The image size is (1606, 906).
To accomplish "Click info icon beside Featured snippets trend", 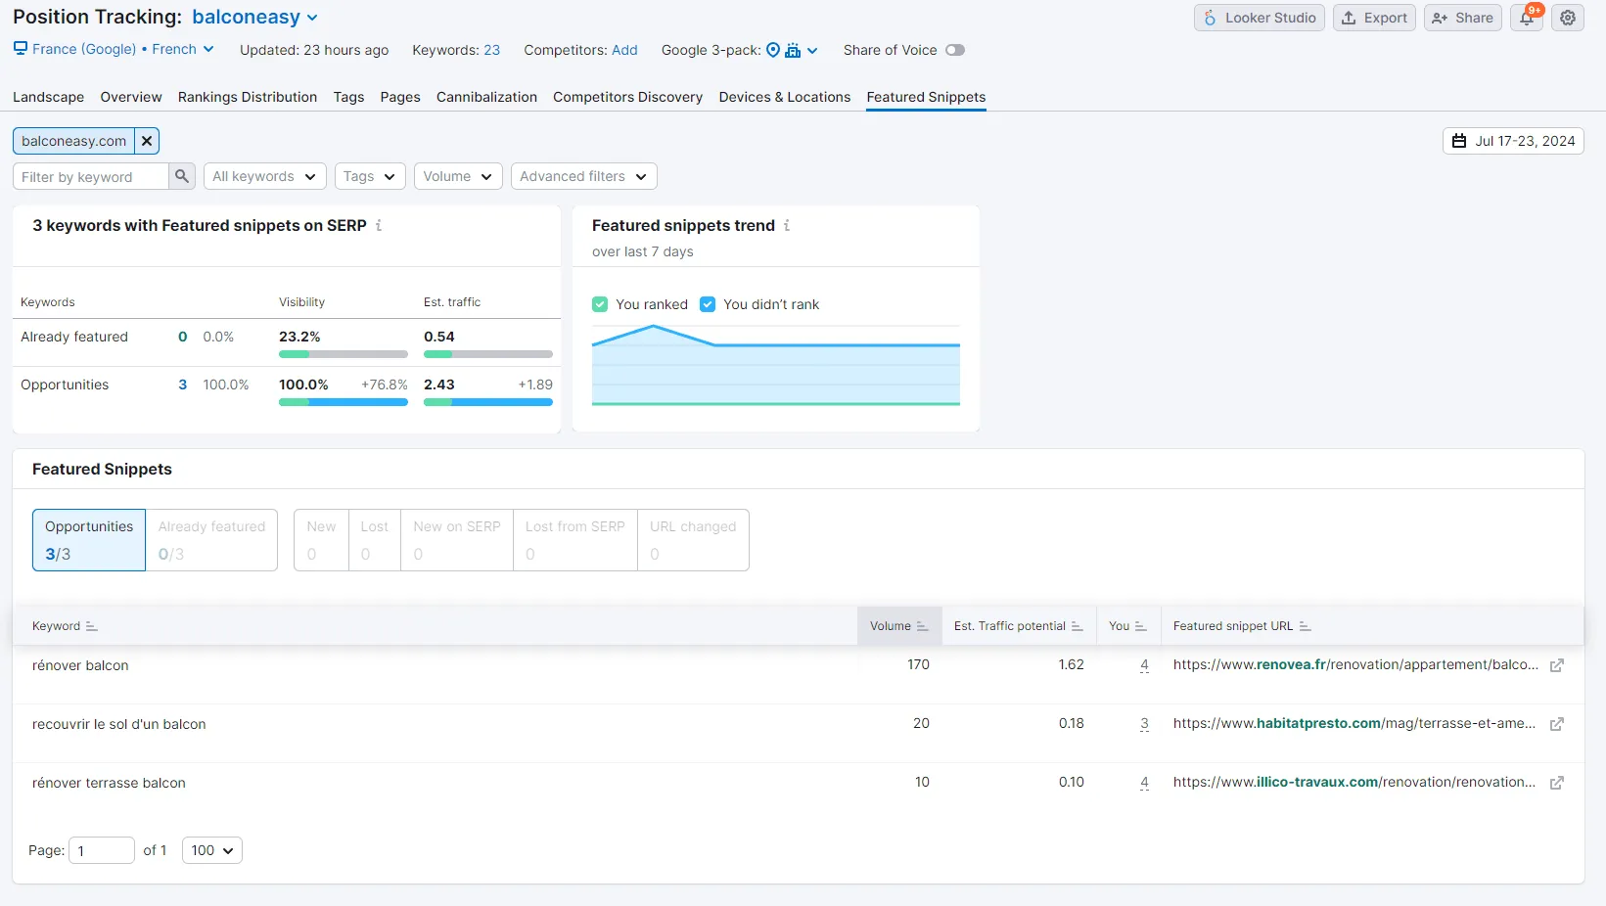I will click(787, 225).
